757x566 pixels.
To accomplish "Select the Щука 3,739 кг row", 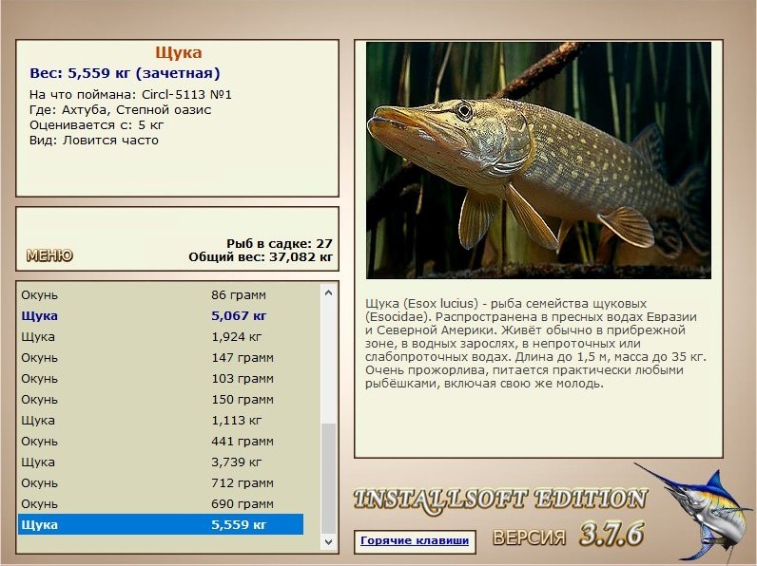I will click(161, 462).
